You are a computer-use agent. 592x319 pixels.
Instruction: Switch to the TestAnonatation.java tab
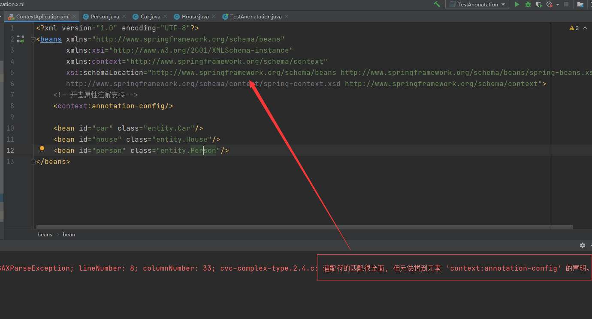pos(256,17)
